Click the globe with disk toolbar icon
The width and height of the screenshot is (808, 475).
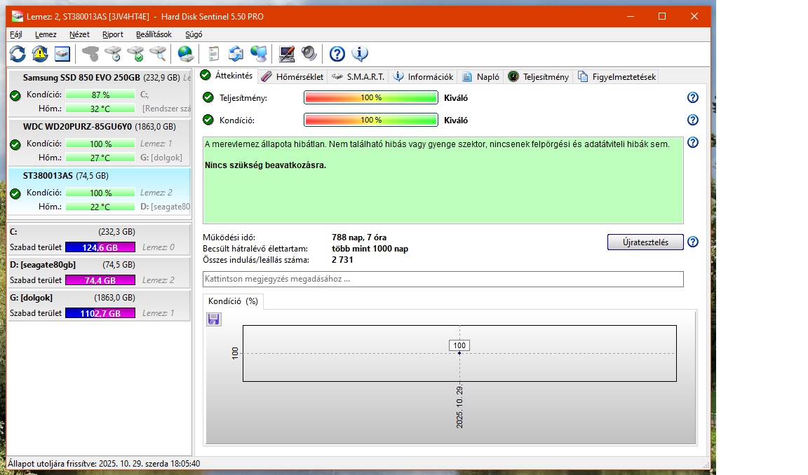(x=185, y=53)
